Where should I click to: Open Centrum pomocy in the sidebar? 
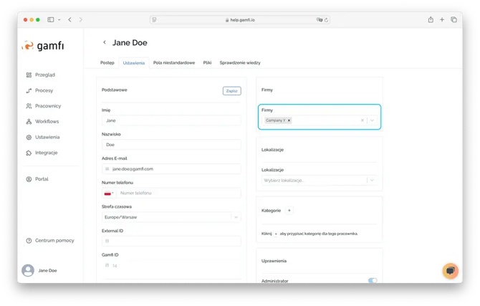point(54,240)
